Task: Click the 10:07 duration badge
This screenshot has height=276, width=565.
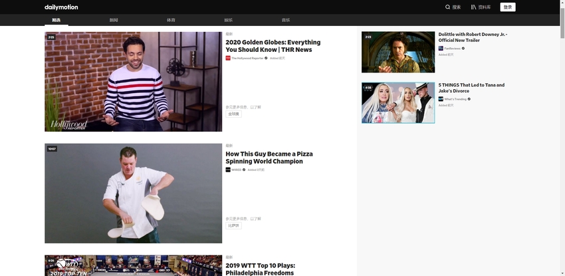Action: point(52,149)
